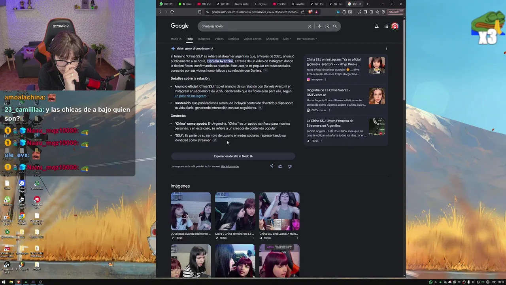Click Explorar en detalle el Modo IA
Viewport: 506px width, 285px height.
(x=233, y=156)
